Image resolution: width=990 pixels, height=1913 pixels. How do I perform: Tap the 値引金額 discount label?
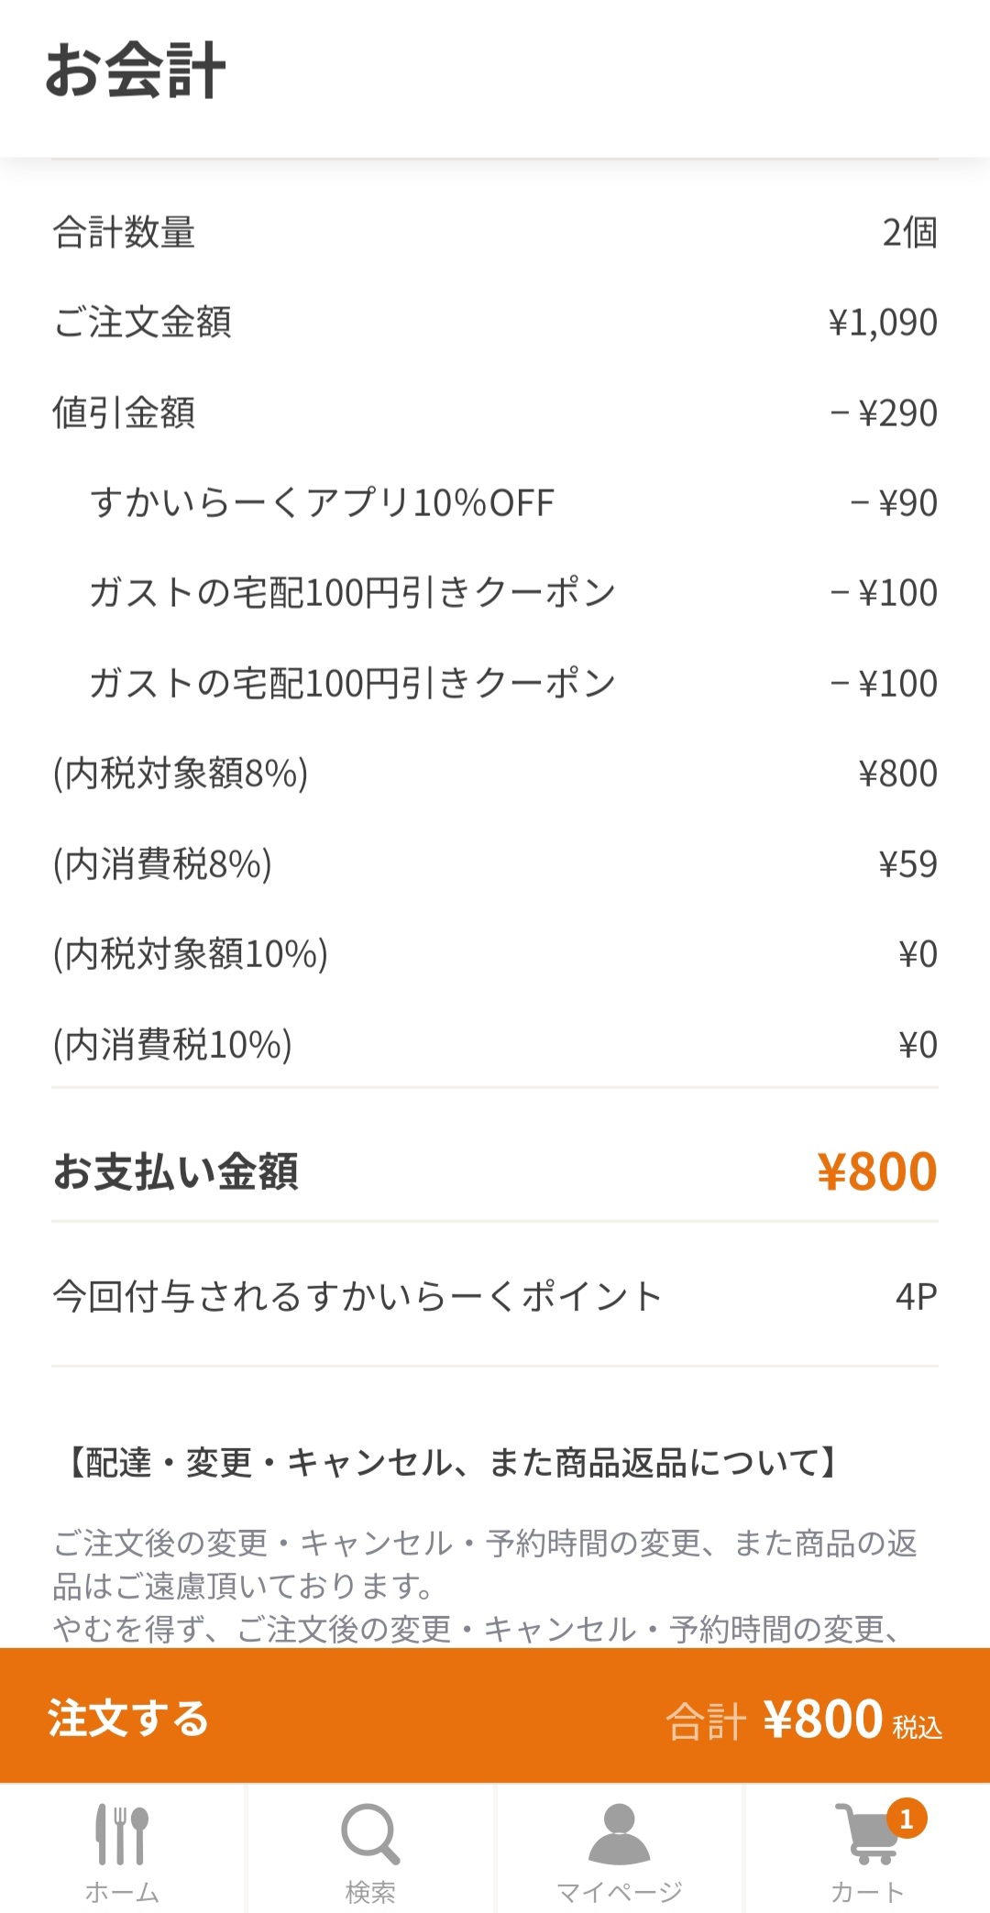pyautogui.click(x=124, y=412)
